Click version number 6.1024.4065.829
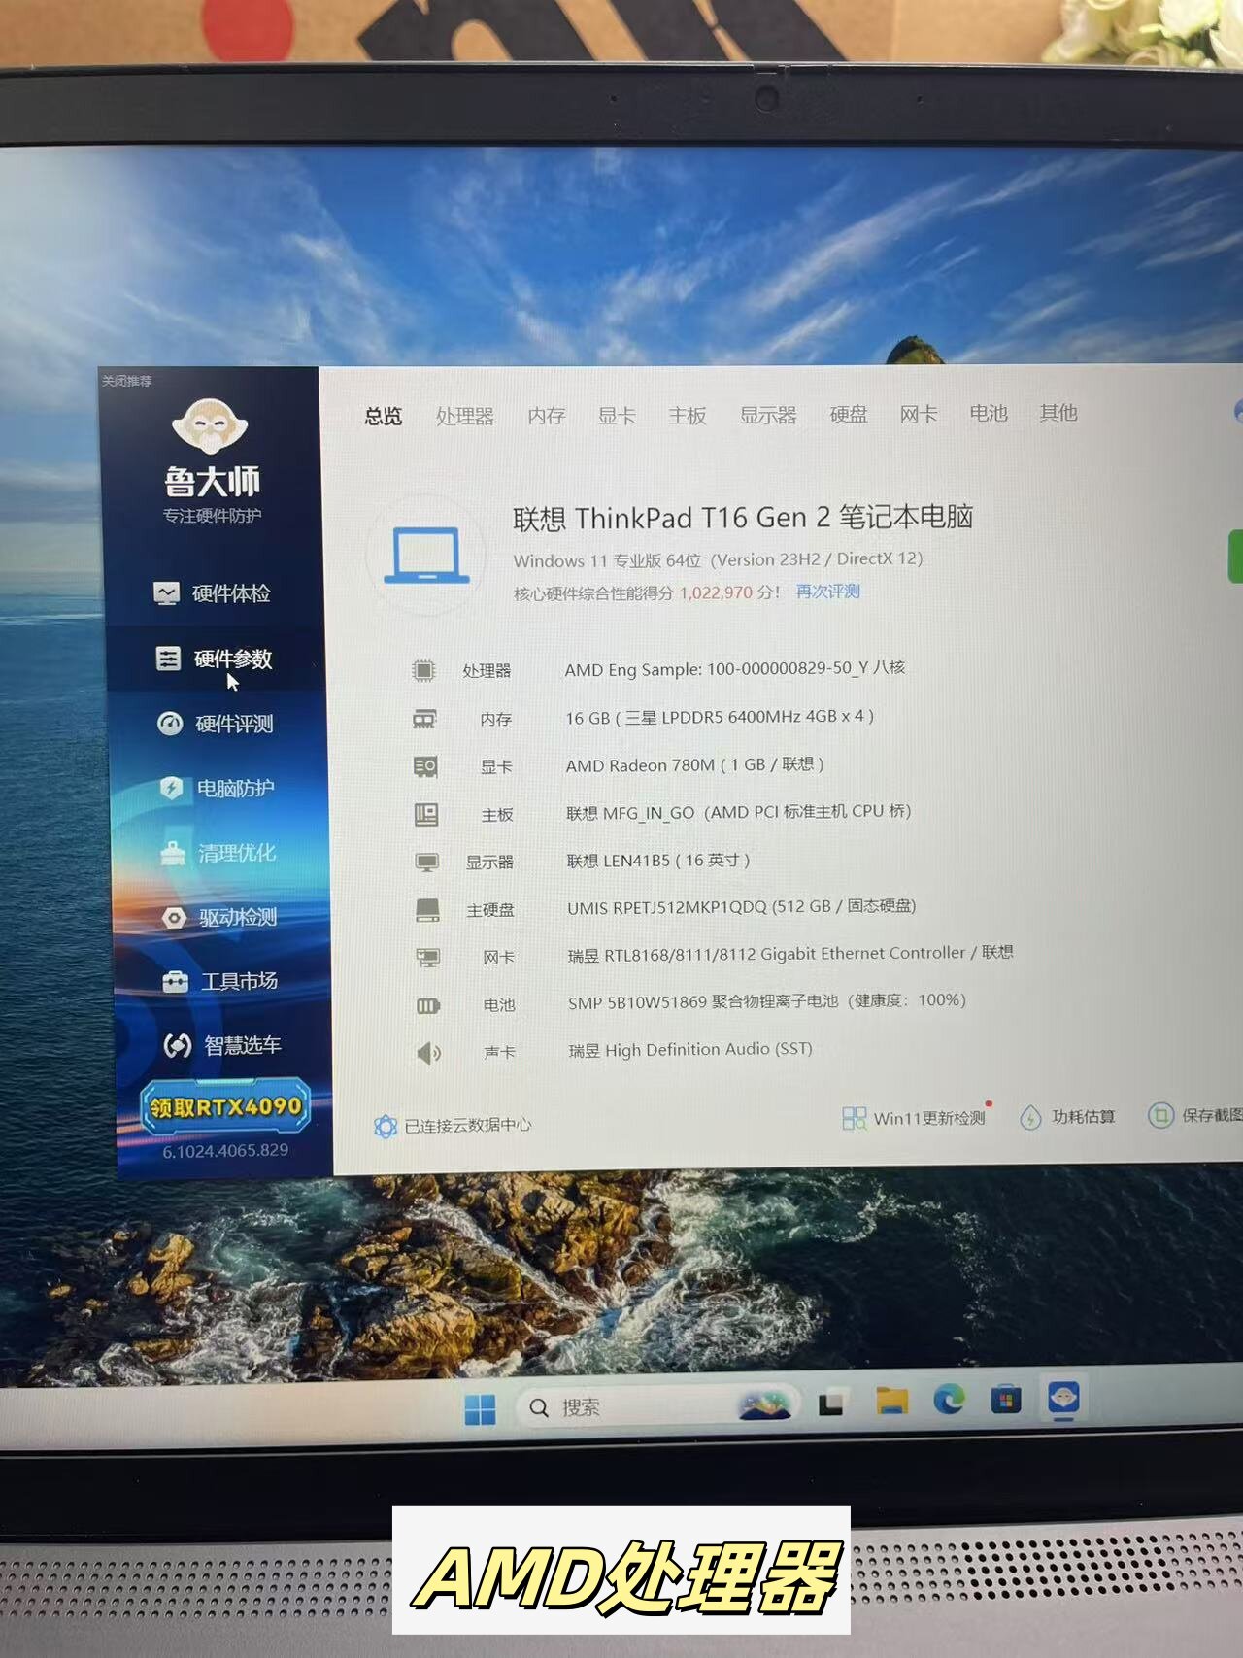The height and width of the screenshot is (1658, 1243). coord(225,1152)
